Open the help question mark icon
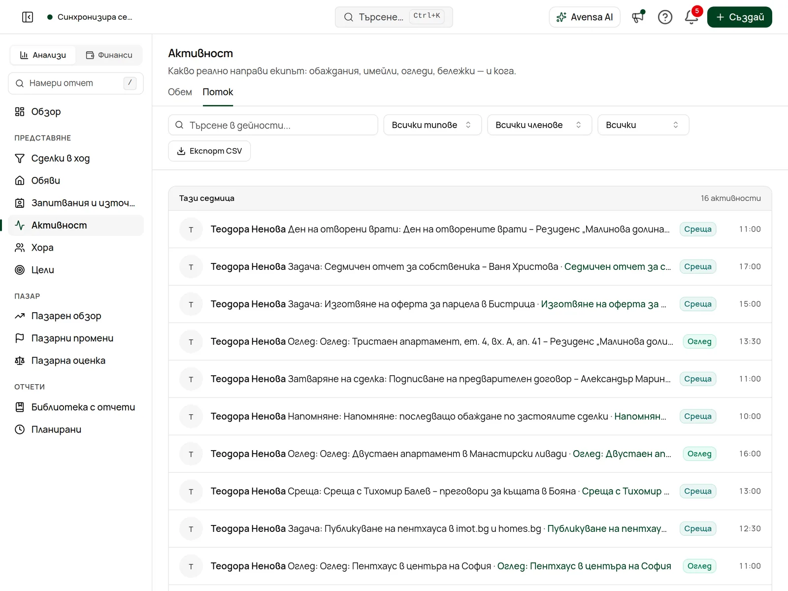 pos(665,17)
